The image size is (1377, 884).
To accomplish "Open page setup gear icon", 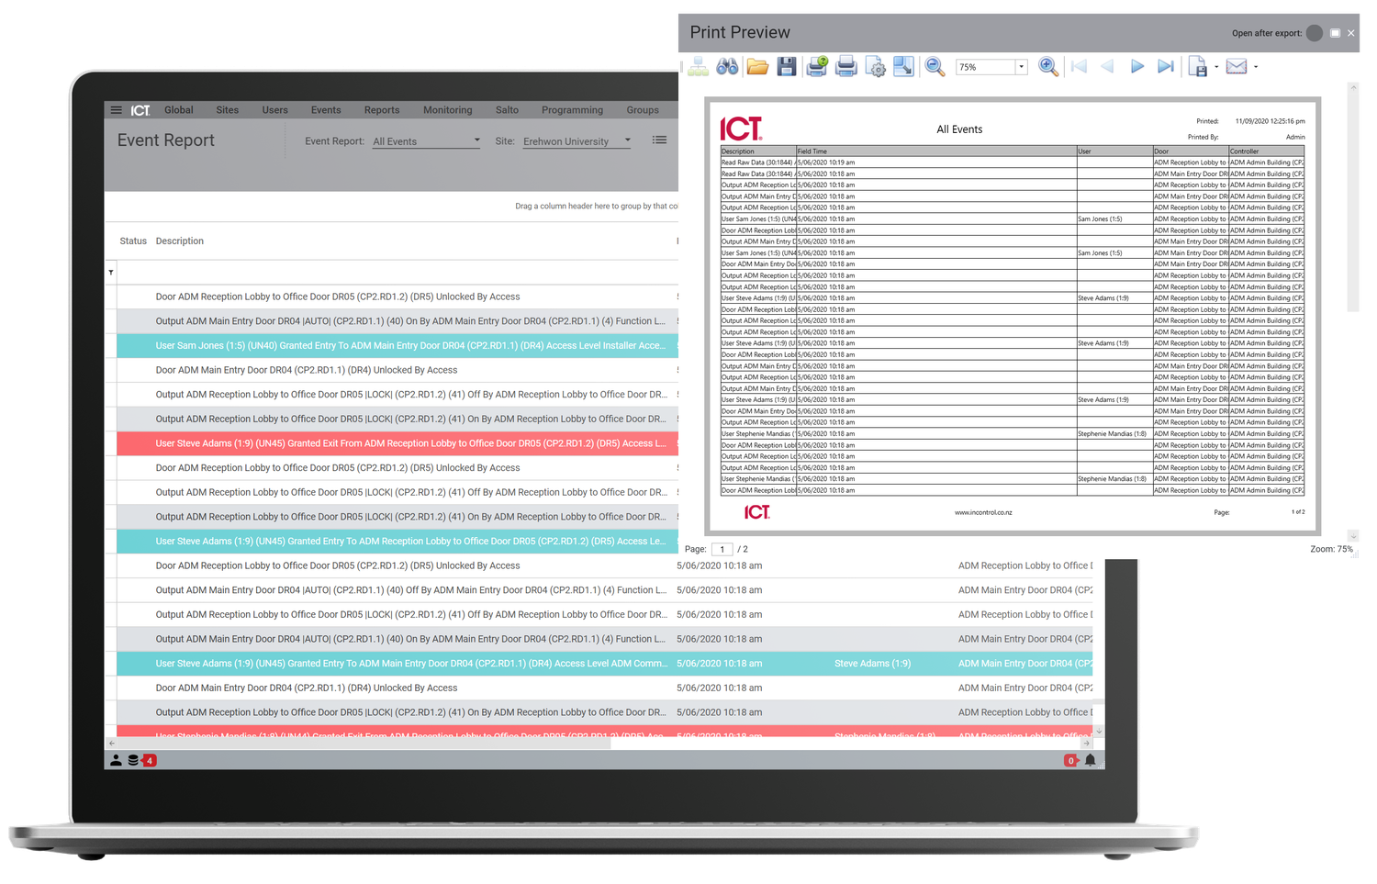I will (876, 67).
